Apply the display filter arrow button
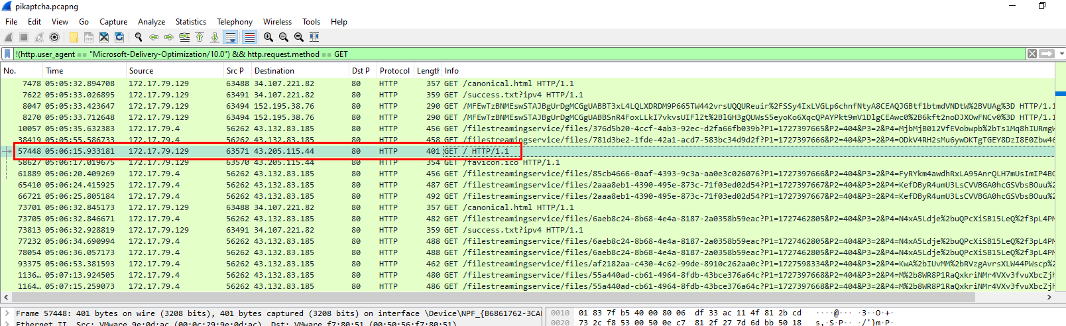Image resolution: width=1066 pixels, height=326 pixels. pos(1047,54)
